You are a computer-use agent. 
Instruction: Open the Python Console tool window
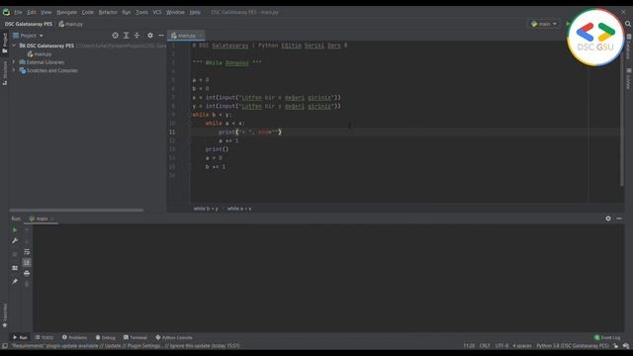tap(174, 337)
